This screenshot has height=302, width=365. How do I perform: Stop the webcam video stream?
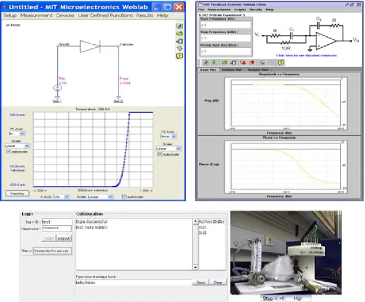click(x=268, y=298)
